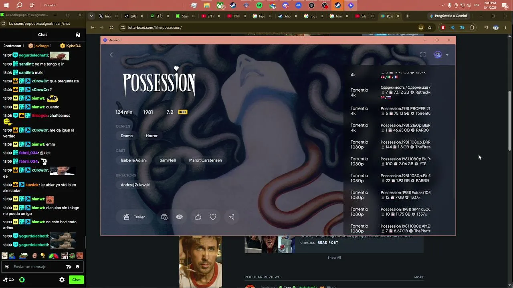Image resolution: width=513 pixels, height=288 pixels.
Task: Play the Possession trailer
Action: (x=134, y=217)
